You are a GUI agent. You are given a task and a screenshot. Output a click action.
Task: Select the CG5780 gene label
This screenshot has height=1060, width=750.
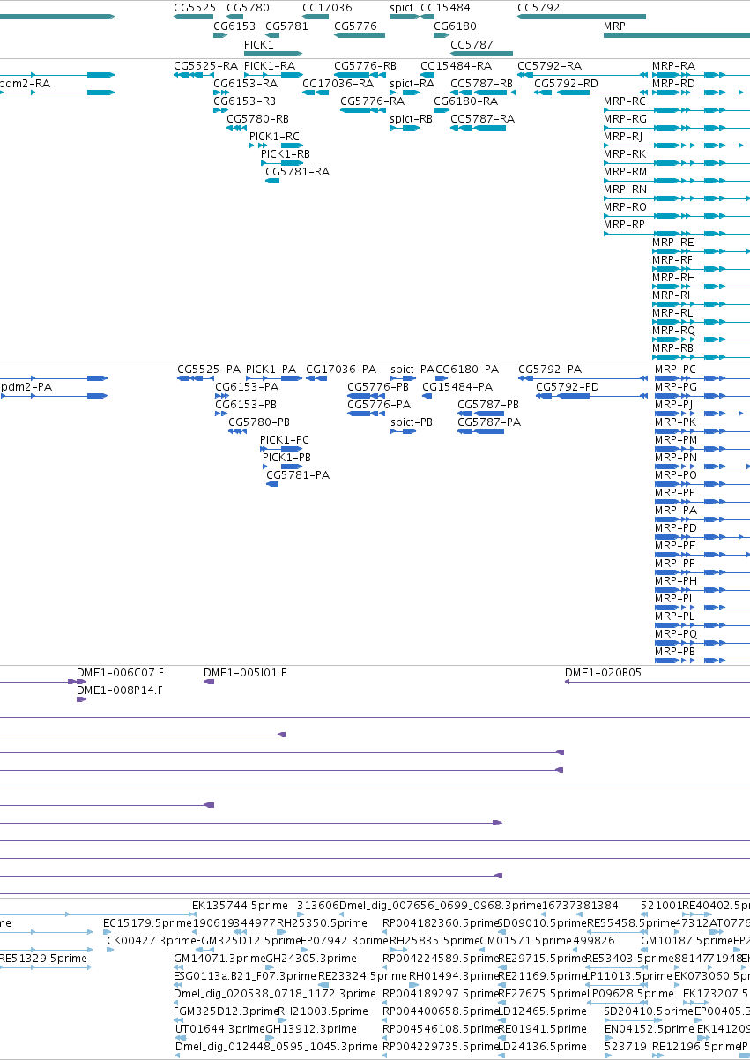click(x=248, y=8)
